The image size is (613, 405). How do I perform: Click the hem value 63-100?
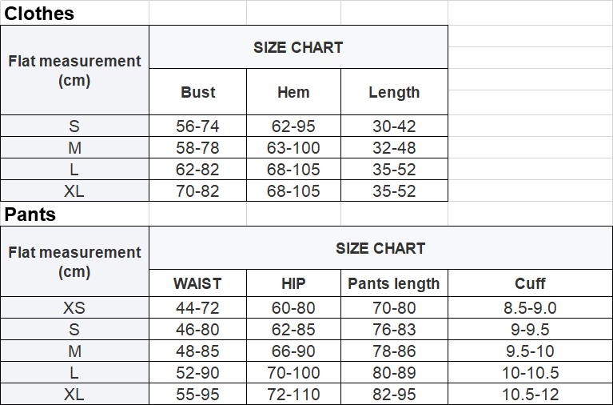pyautogui.click(x=293, y=147)
